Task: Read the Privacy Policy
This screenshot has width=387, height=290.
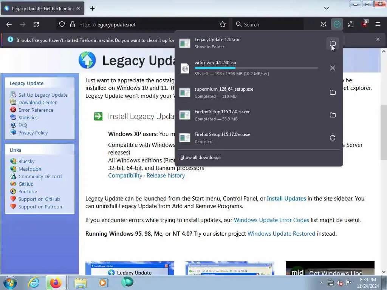Action: point(33,133)
